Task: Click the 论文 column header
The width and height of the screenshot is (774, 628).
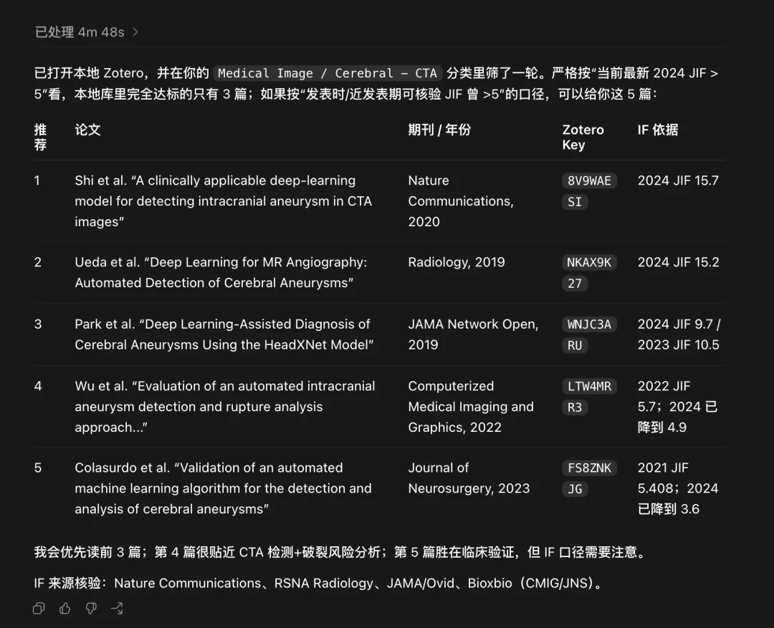Action: click(88, 130)
